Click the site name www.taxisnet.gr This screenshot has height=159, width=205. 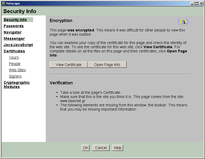tap(73, 101)
